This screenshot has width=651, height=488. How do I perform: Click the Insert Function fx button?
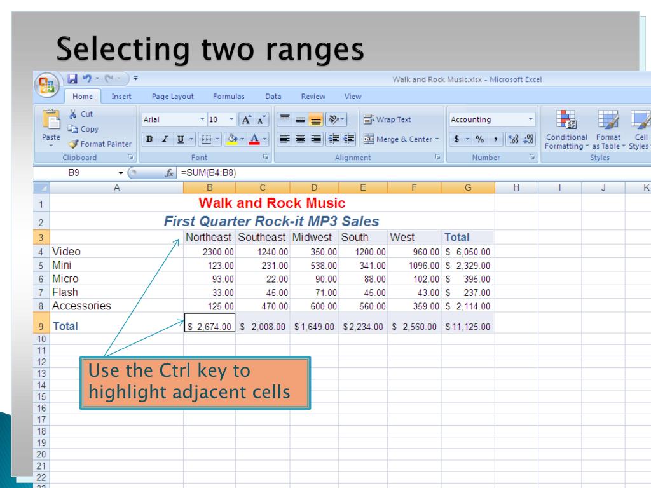(169, 173)
